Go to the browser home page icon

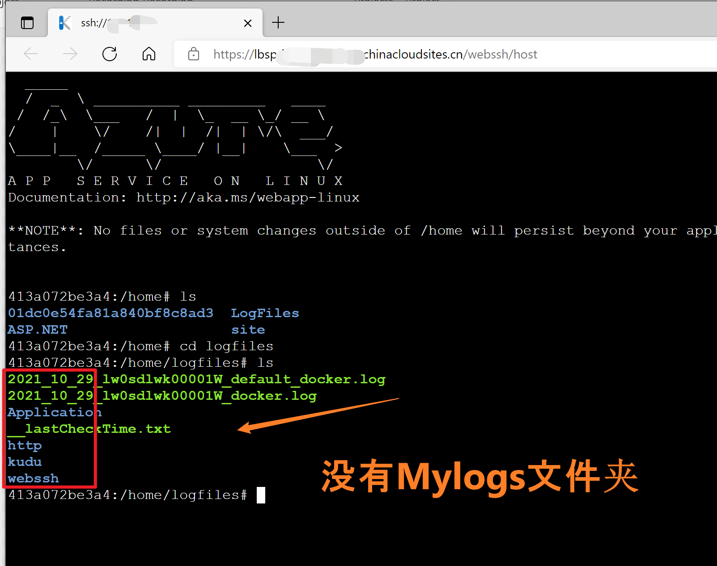[x=149, y=54]
